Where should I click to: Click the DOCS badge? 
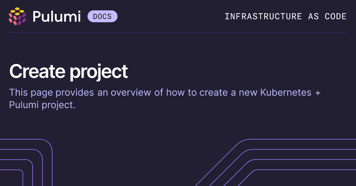click(x=102, y=16)
